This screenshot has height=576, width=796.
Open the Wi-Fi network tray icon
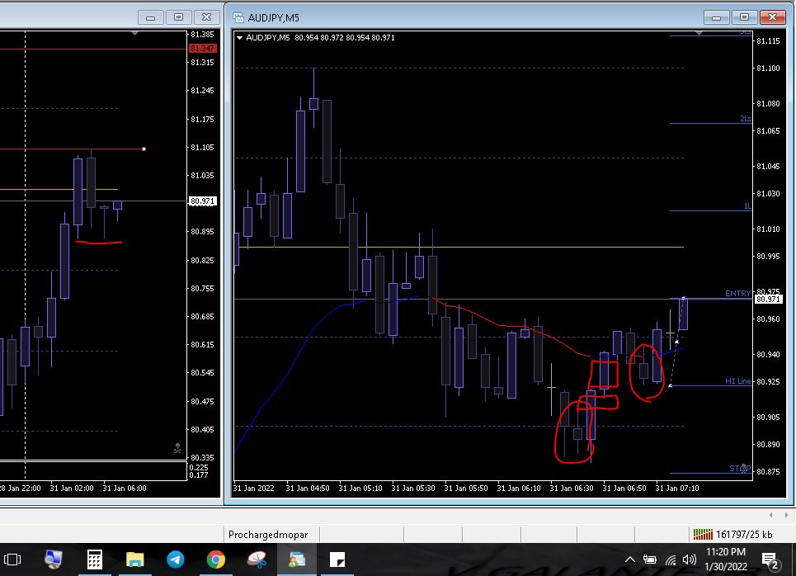[x=671, y=560]
